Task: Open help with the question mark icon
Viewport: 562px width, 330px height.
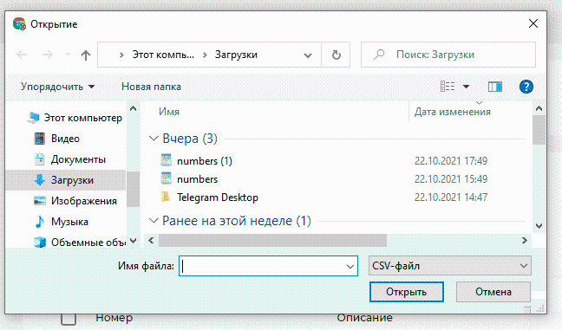Action: pos(526,87)
